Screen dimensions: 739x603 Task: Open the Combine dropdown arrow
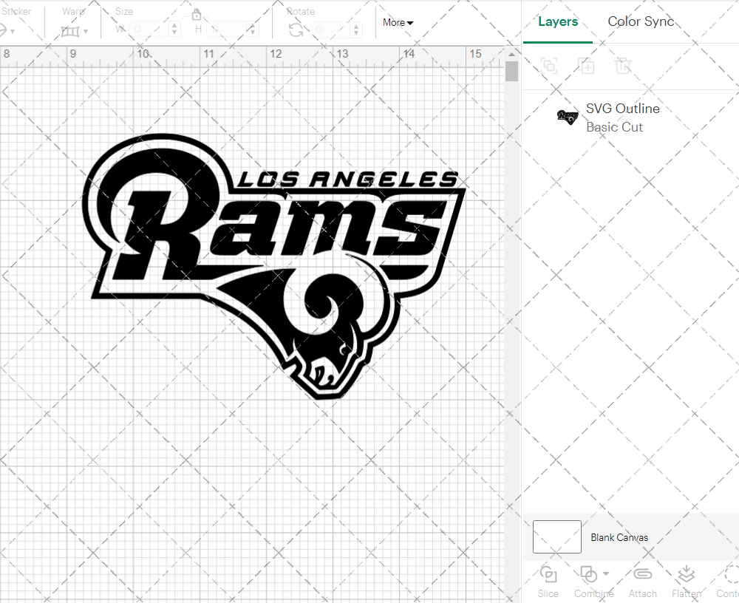click(606, 573)
